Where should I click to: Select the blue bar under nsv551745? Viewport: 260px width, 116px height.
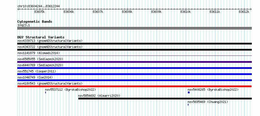pyautogui.click(x=134, y=74)
